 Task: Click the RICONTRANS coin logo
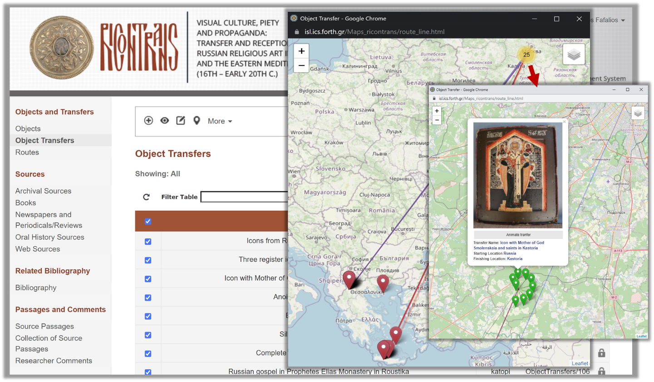pyautogui.click(x=62, y=47)
